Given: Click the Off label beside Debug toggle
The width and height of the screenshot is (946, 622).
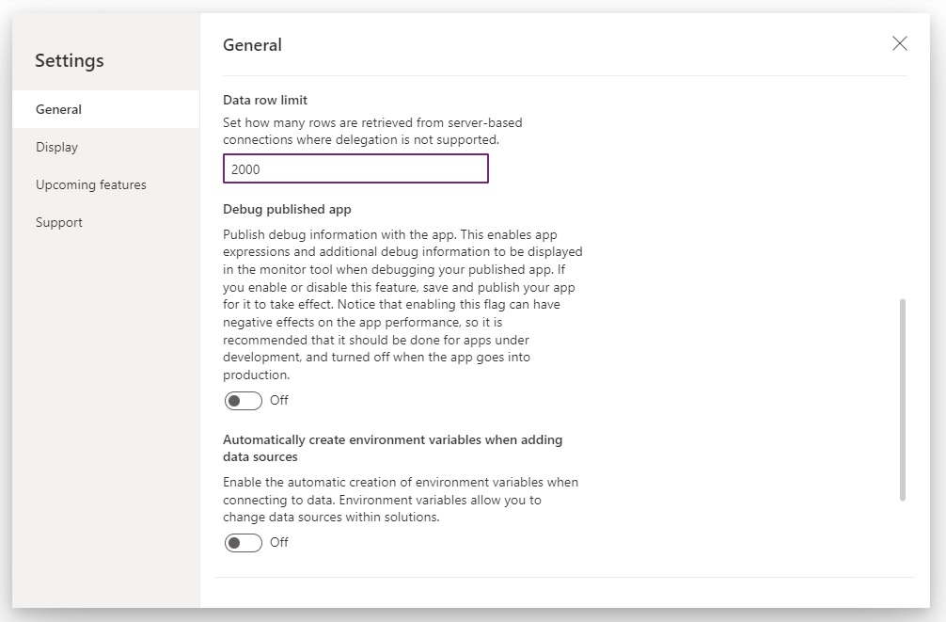Looking at the screenshot, I should tap(278, 400).
